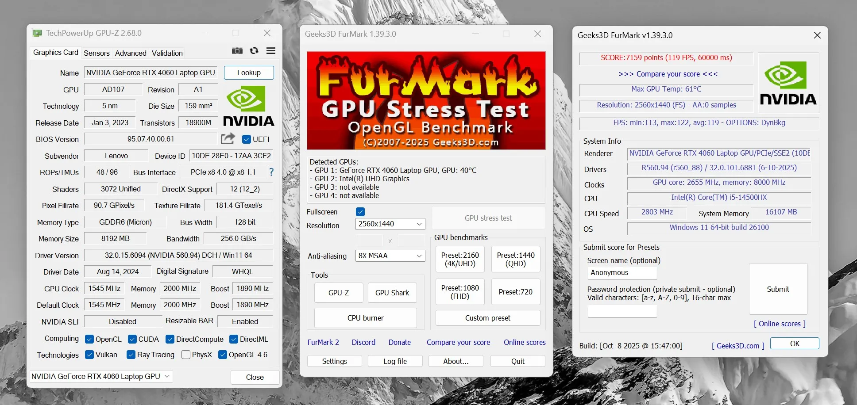This screenshot has width=857, height=405.
Task: Click the Lookup button
Action: 249,73
